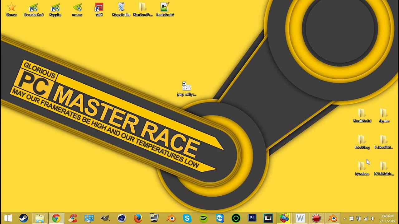
Task: Open Firefox from the taskbar
Action: click(138, 218)
